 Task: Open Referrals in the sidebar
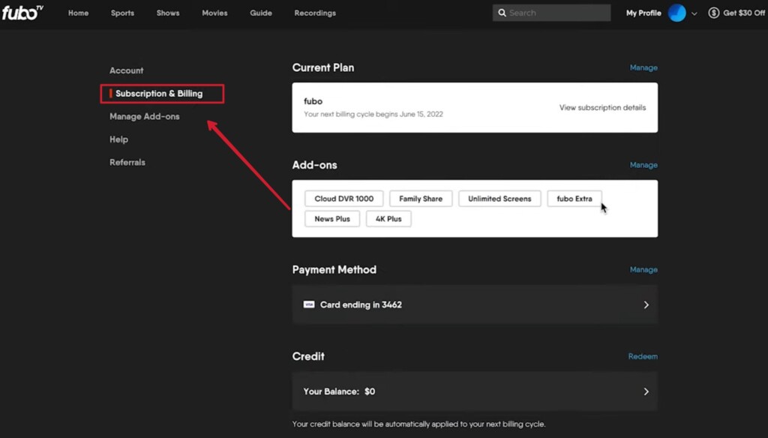(x=127, y=162)
